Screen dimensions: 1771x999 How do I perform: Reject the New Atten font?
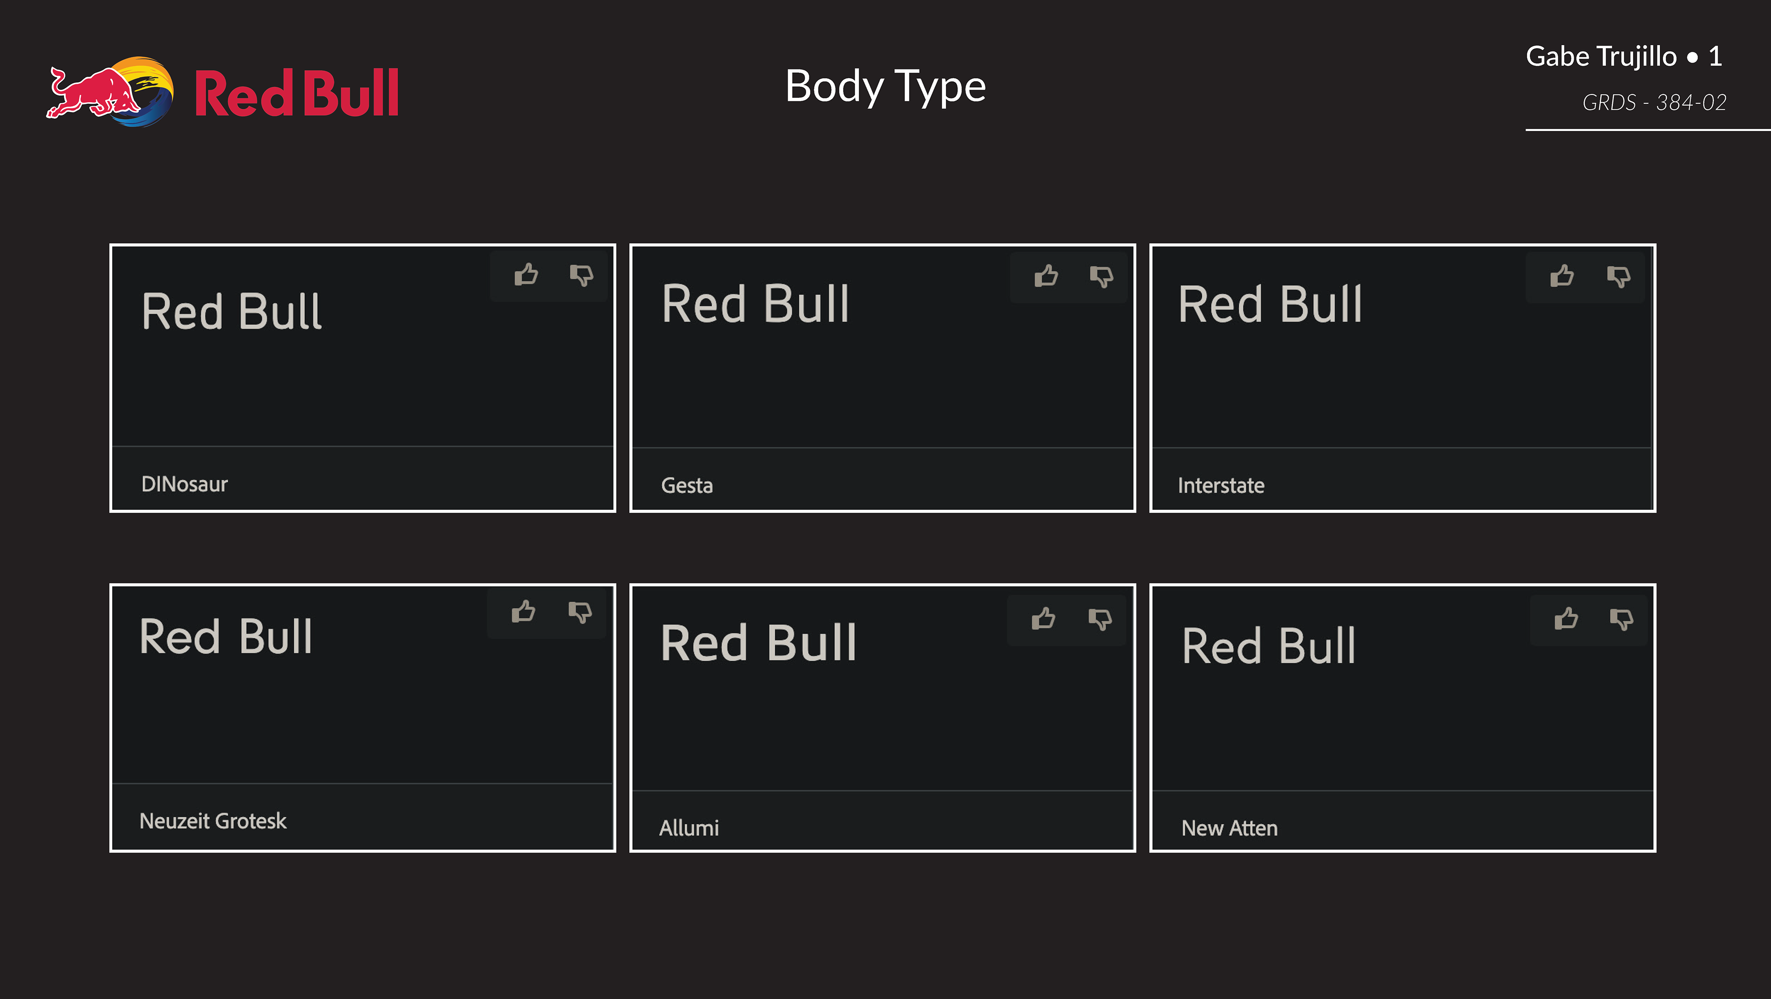click(x=1622, y=619)
